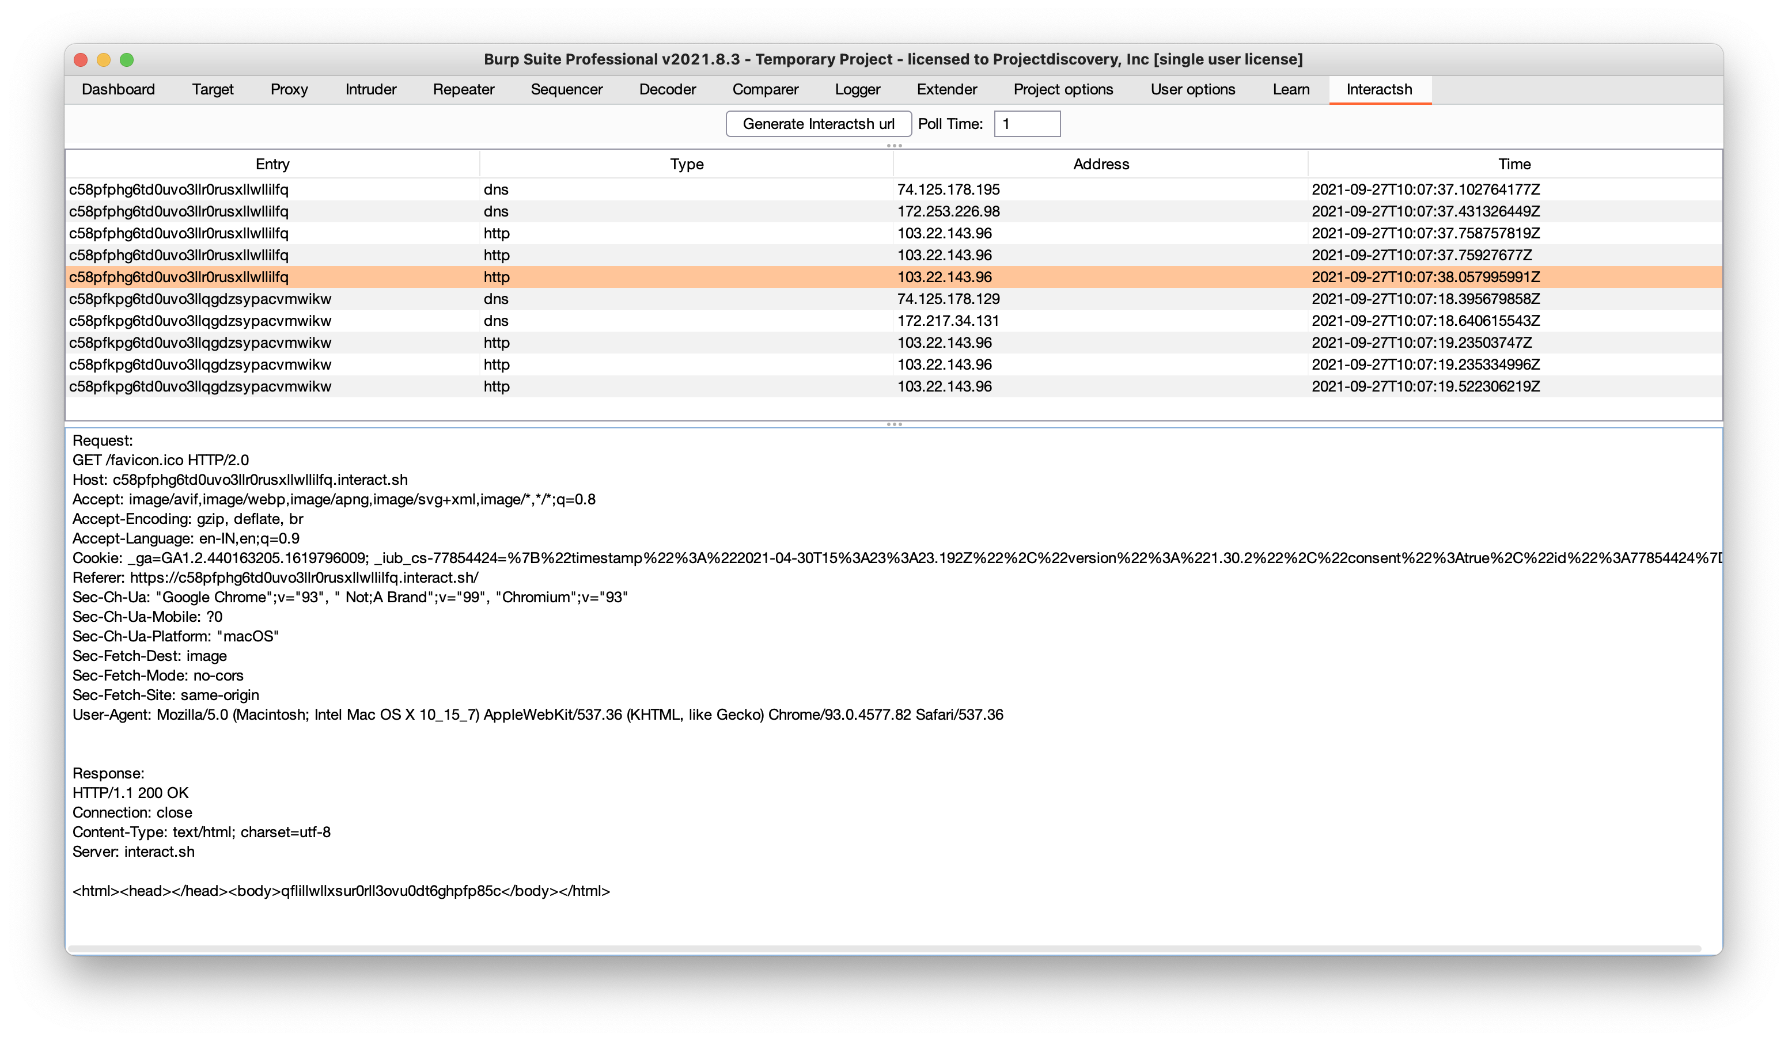Open the Dashboard tab
Screen dimensions: 1788x1041
click(118, 89)
